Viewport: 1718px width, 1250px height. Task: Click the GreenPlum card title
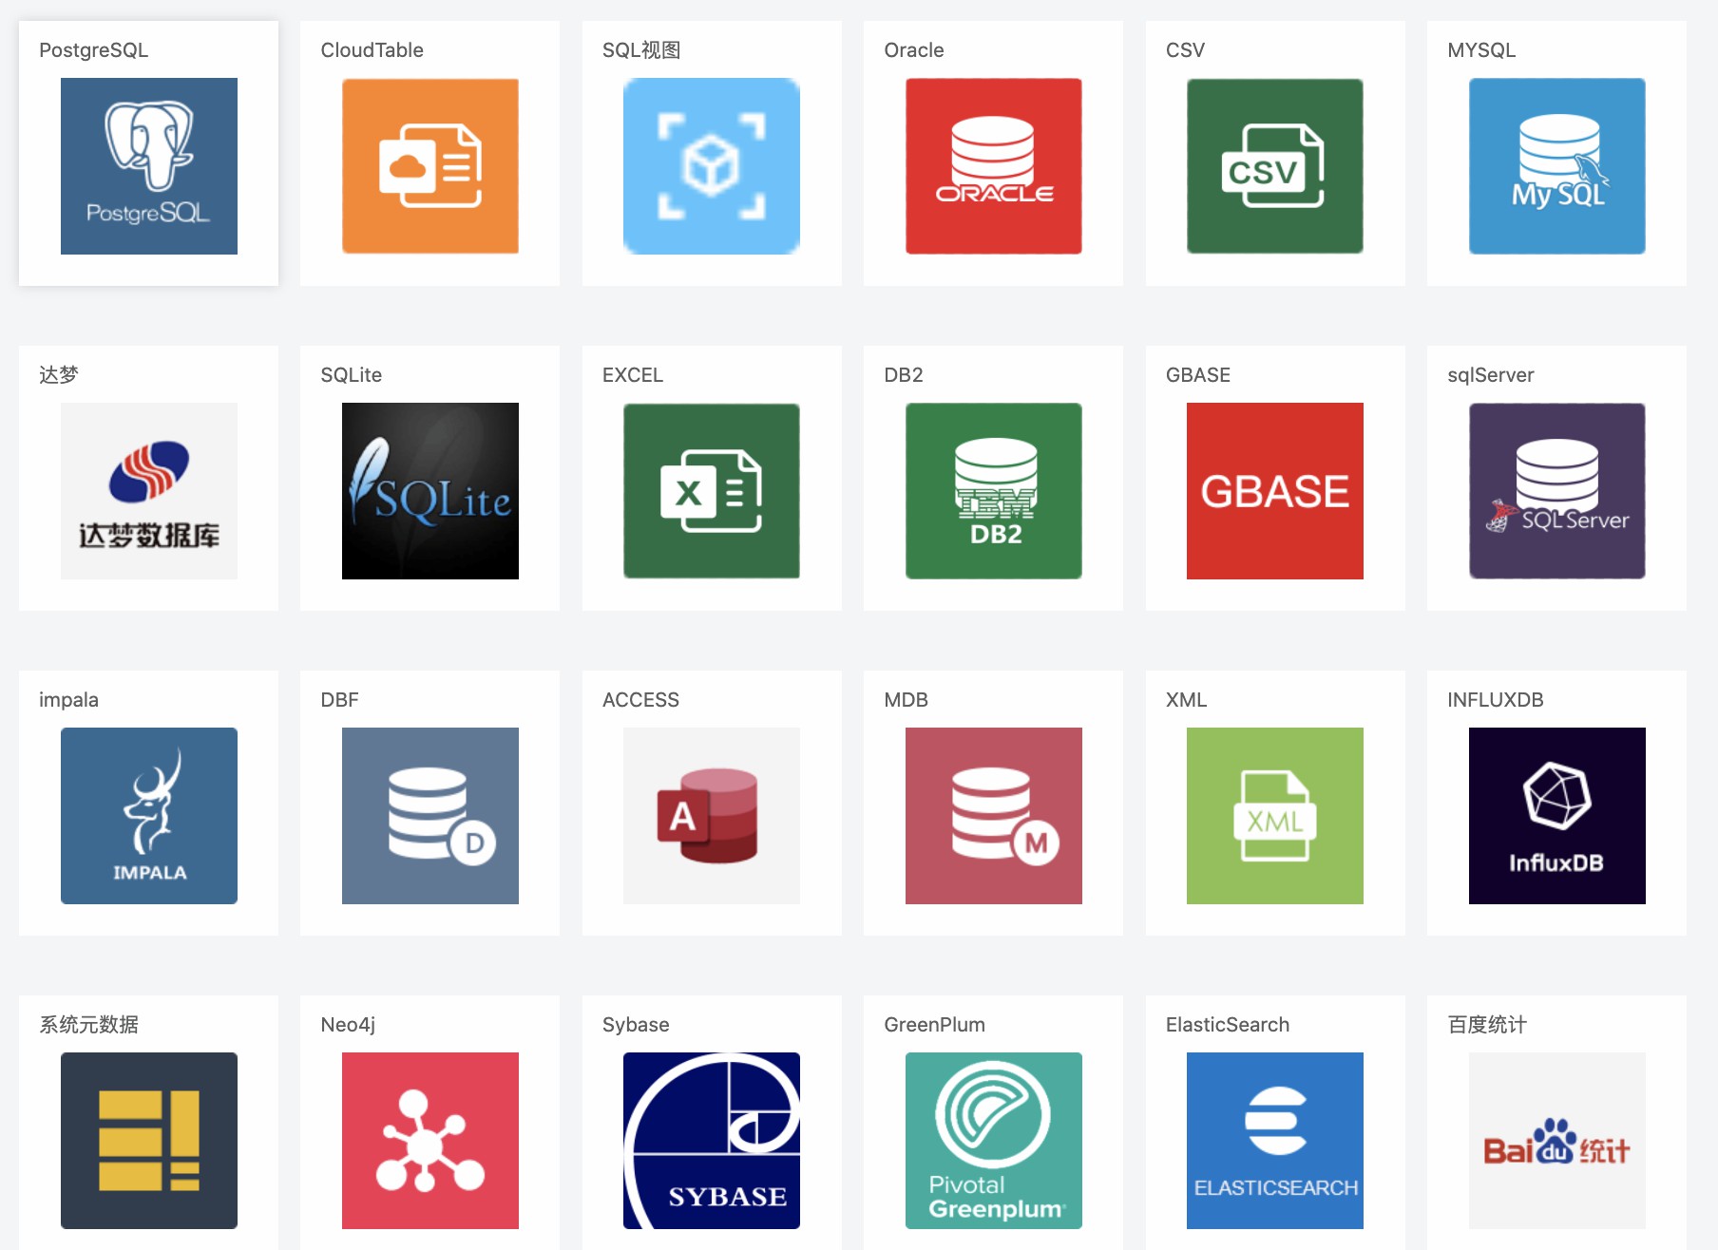(x=934, y=1025)
